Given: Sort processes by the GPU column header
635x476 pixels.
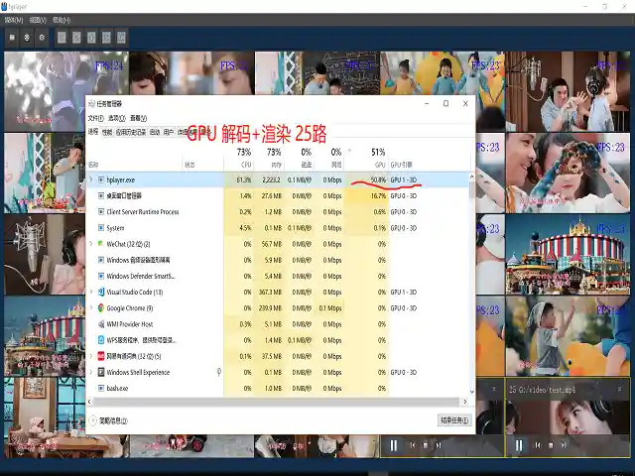Looking at the screenshot, I should coord(377,158).
